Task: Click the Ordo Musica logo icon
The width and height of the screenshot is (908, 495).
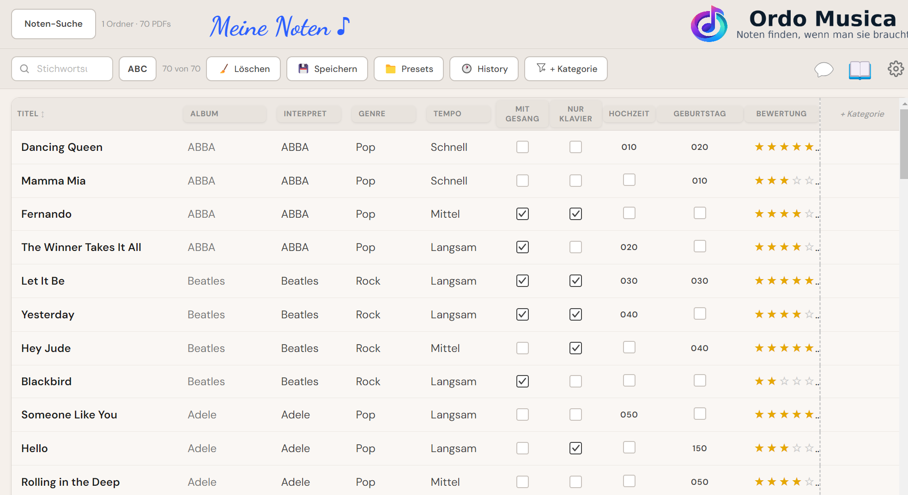Action: coord(709,24)
